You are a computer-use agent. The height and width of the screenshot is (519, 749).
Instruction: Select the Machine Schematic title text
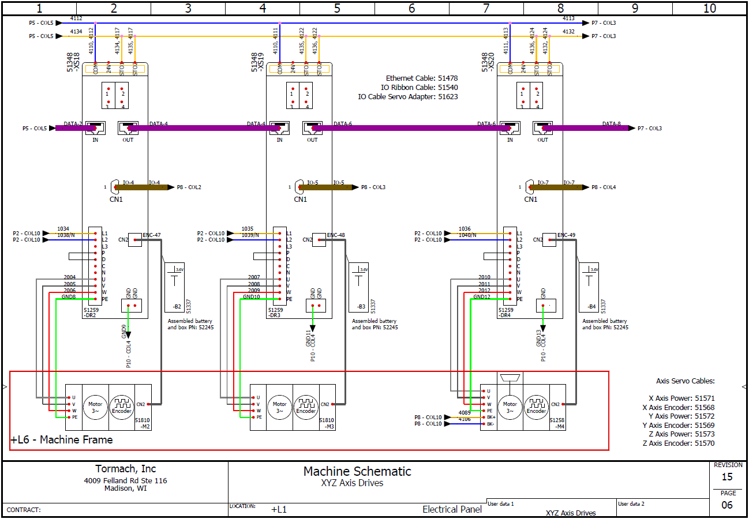pyautogui.click(x=357, y=471)
